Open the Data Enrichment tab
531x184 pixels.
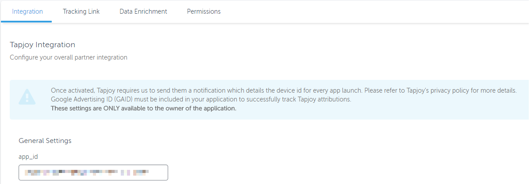(x=143, y=11)
